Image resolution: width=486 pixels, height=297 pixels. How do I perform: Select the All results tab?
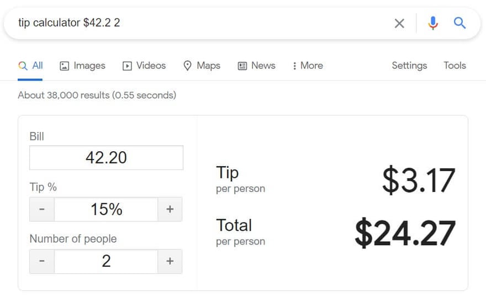[31, 66]
